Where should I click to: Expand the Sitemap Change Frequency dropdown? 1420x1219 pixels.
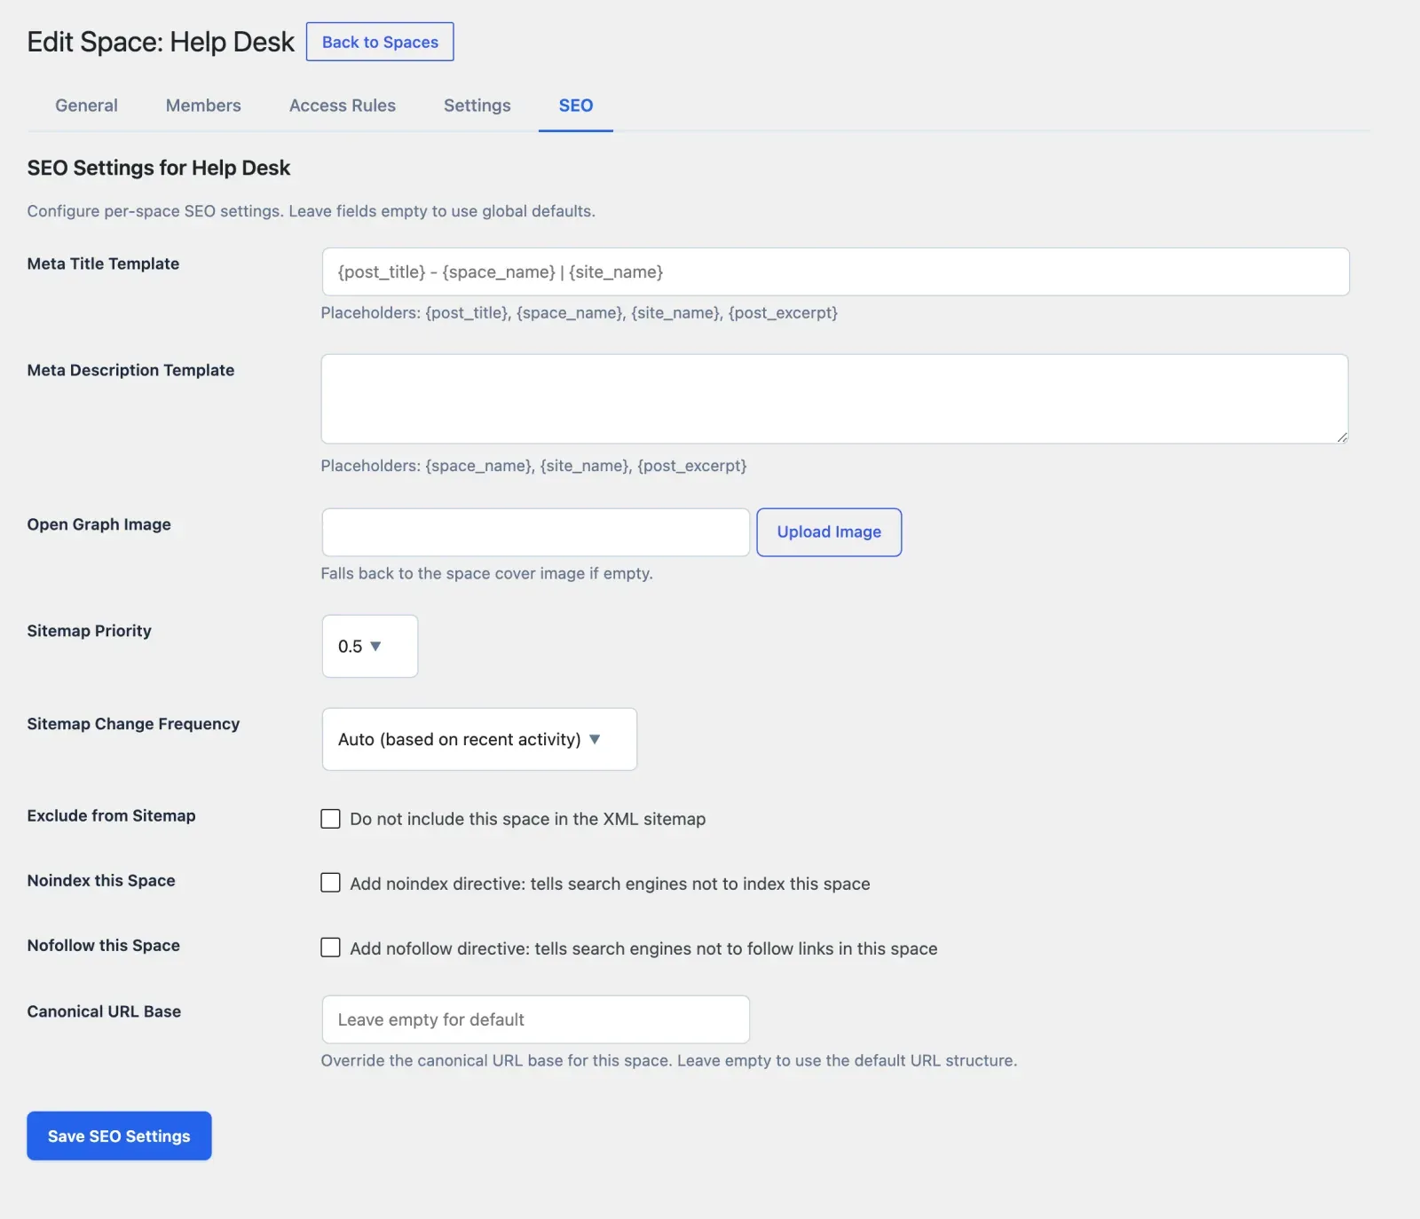tap(479, 739)
